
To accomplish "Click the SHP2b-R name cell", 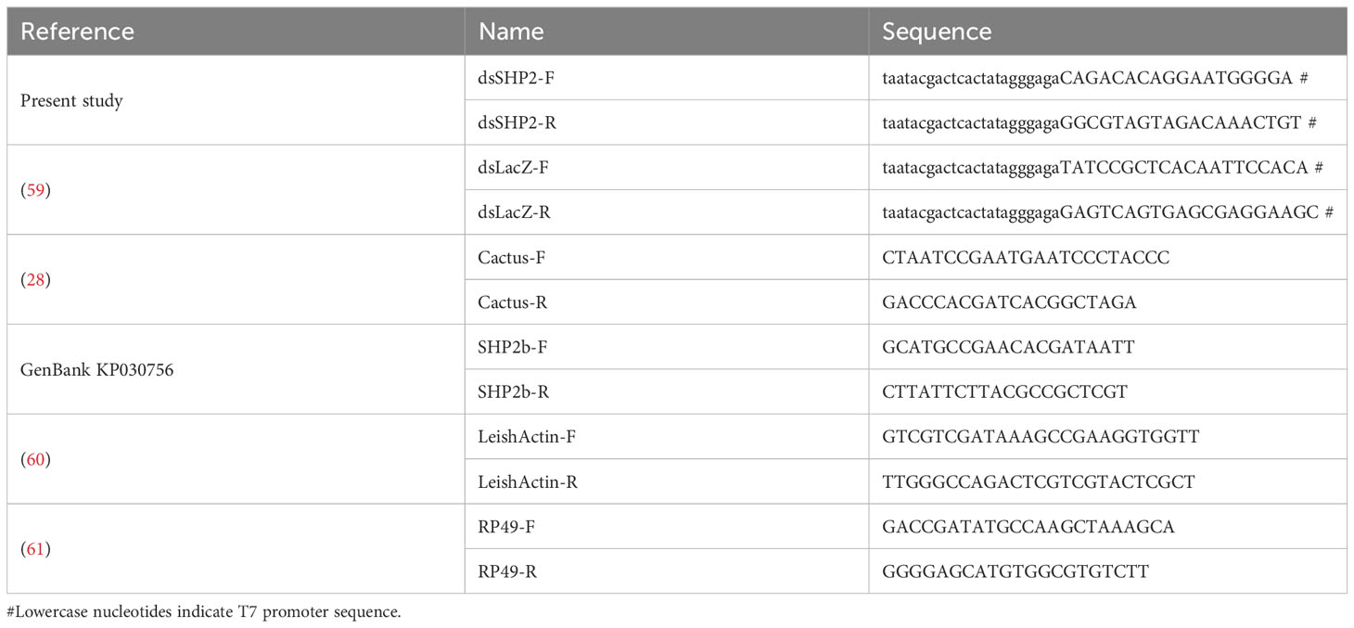I will [x=667, y=392].
